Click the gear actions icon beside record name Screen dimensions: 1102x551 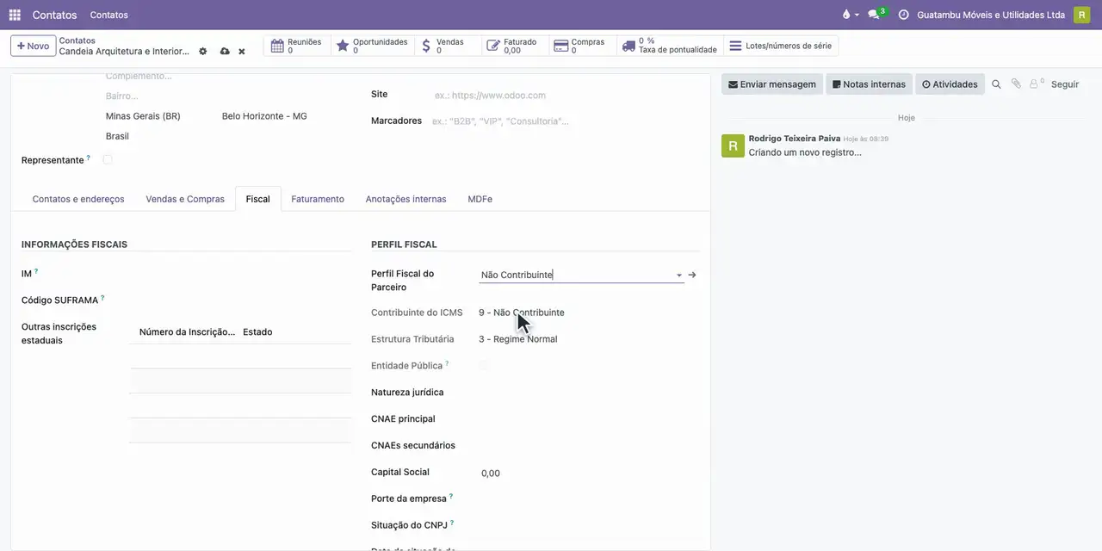[203, 52]
